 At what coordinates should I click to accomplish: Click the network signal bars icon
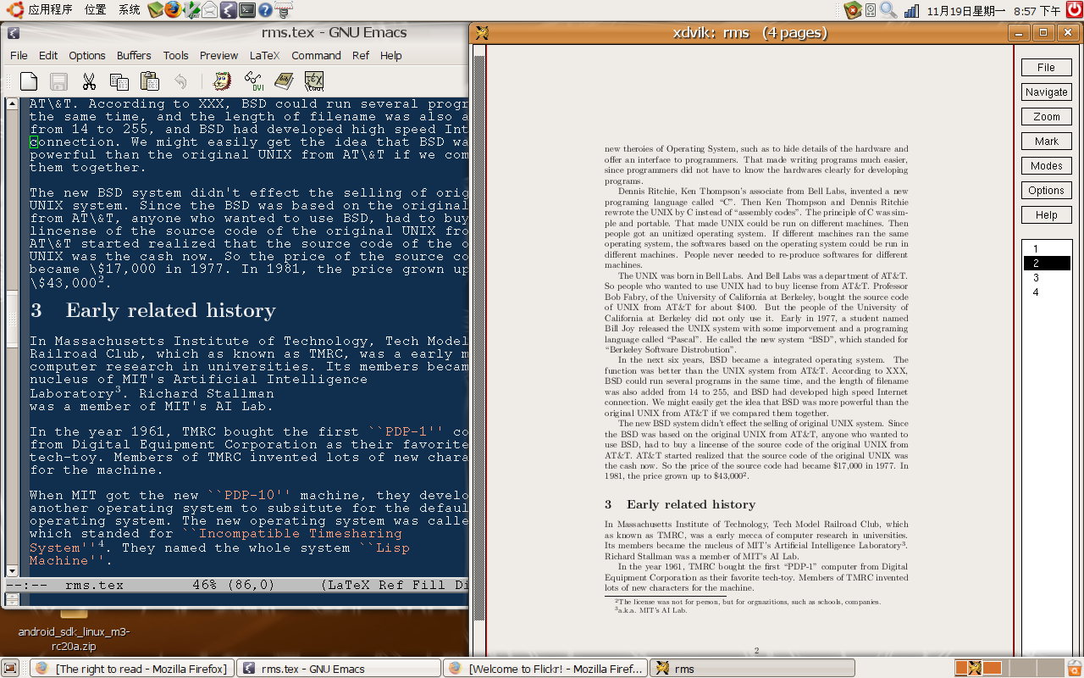click(x=911, y=10)
